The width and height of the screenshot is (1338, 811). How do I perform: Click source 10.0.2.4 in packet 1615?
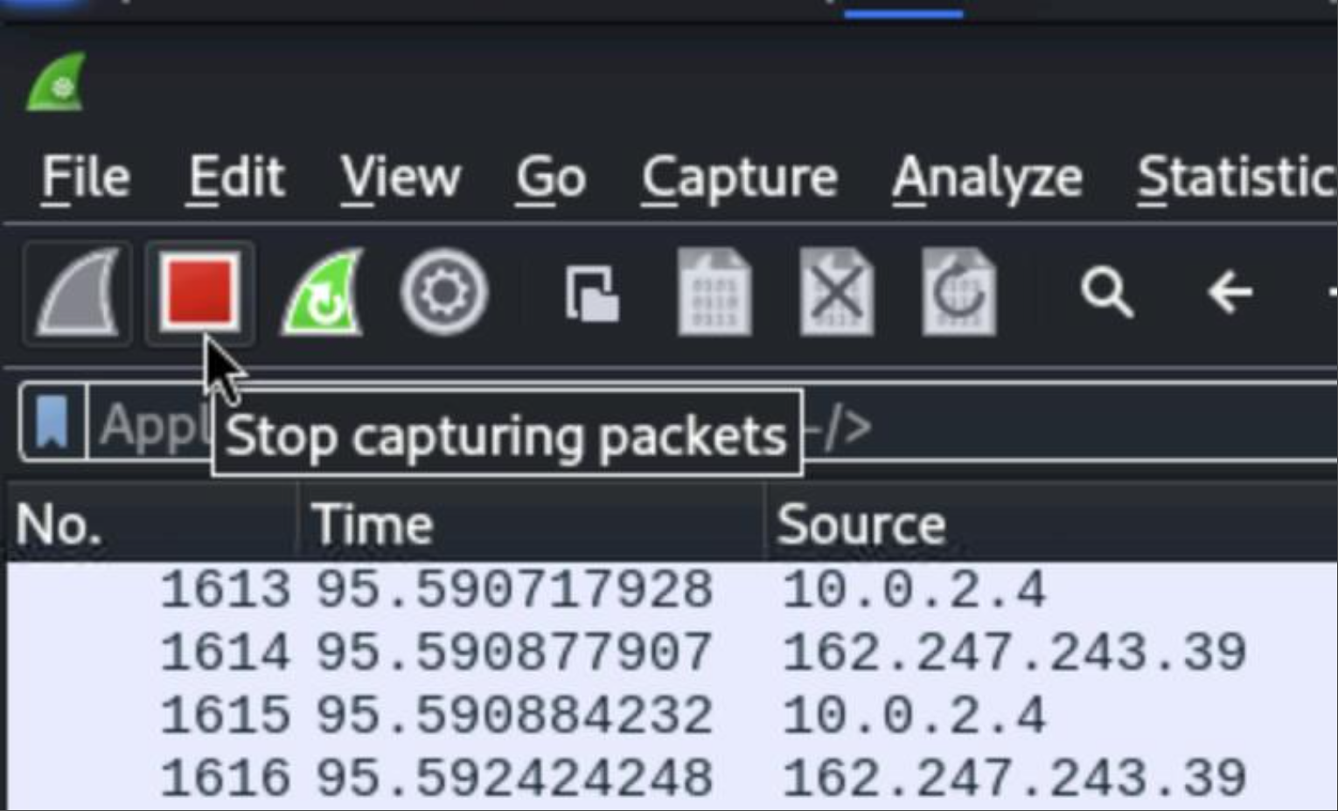click(x=914, y=716)
